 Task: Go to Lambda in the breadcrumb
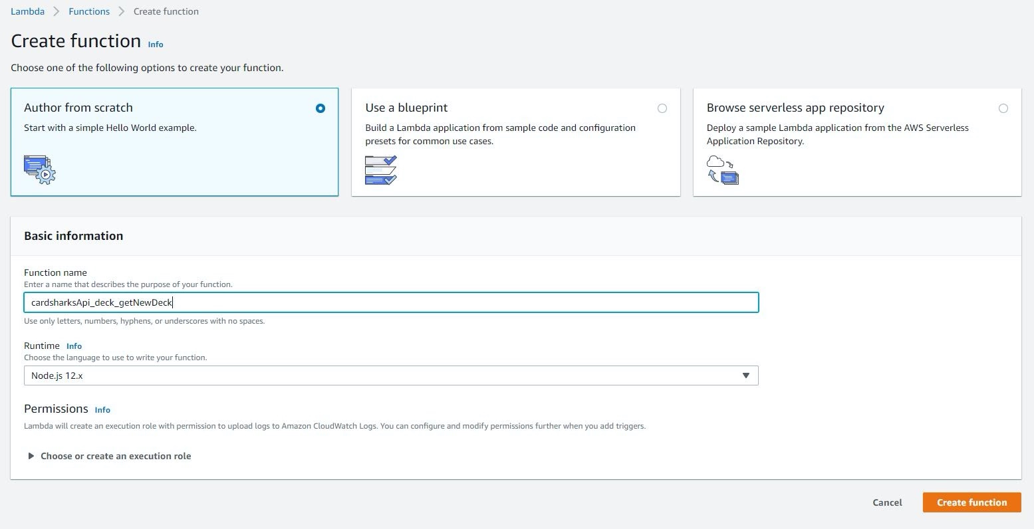click(27, 11)
